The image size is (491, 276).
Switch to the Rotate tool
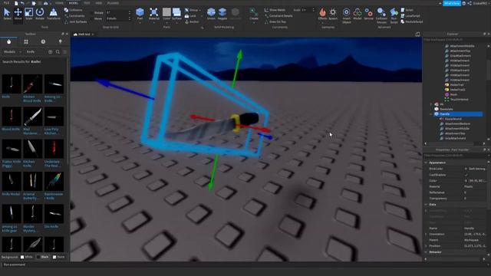[x=40, y=14]
